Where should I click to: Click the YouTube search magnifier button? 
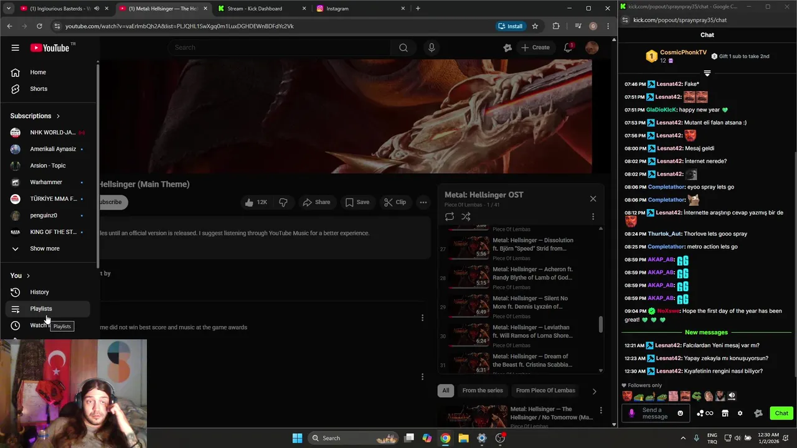[x=403, y=47]
